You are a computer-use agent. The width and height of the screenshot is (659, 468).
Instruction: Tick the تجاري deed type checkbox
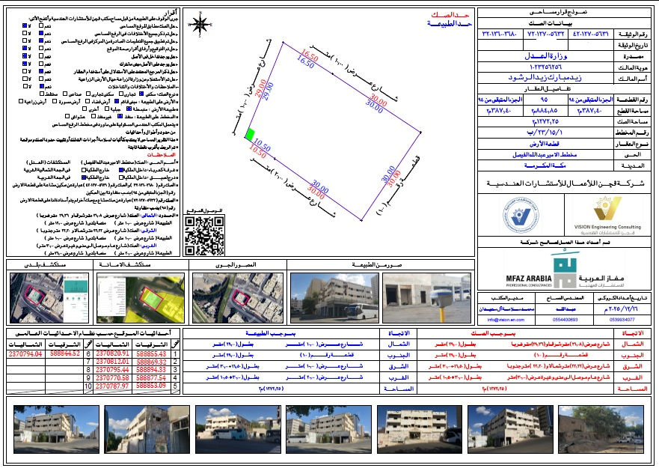click(121, 94)
